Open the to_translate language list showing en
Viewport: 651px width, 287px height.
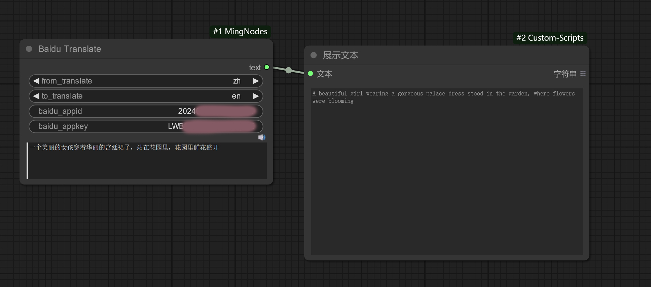(x=146, y=96)
